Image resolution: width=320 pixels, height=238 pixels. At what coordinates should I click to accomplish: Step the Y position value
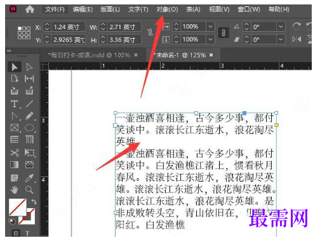pos(47,39)
